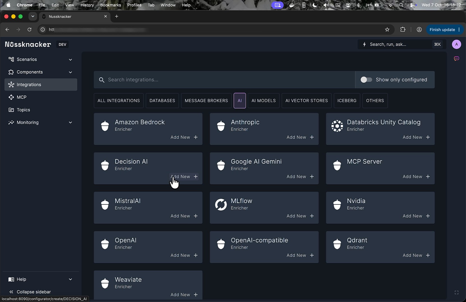Add a new Amazon Bedrock integration
This screenshot has width=466, height=302.
[x=184, y=137]
